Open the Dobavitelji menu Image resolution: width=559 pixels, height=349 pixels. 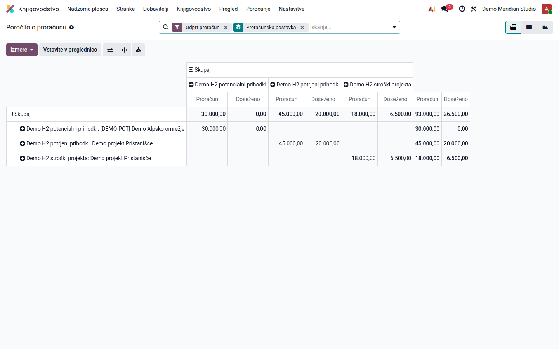(x=156, y=9)
